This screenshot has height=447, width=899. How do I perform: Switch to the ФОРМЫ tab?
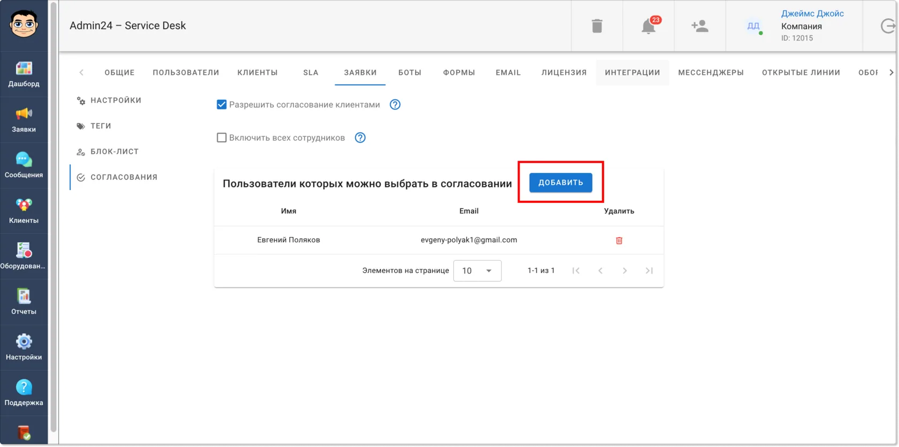pos(459,73)
